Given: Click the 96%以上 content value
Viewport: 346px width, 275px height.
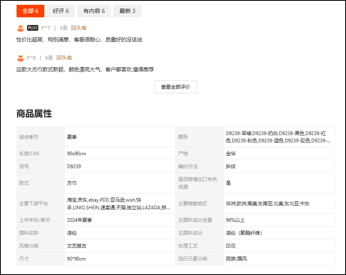Looking at the screenshot, I should pyautogui.click(x=235, y=220).
